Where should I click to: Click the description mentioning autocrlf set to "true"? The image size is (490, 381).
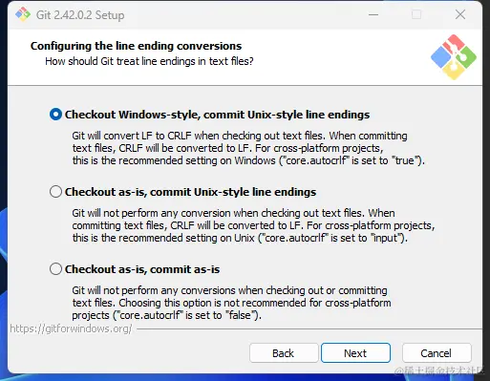pyautogui.click(x=248, y=148)
